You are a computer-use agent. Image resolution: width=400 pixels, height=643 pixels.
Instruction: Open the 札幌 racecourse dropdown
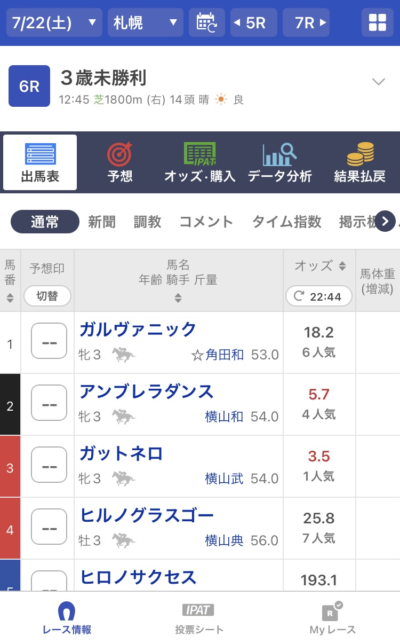click(x=145, y=22)
